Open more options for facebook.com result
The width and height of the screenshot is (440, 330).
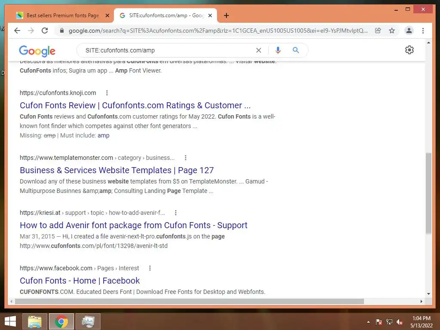point(150,268)
